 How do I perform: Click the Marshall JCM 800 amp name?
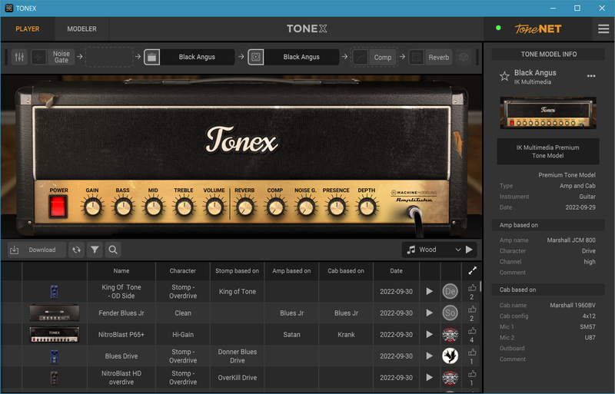click(571, 240)
